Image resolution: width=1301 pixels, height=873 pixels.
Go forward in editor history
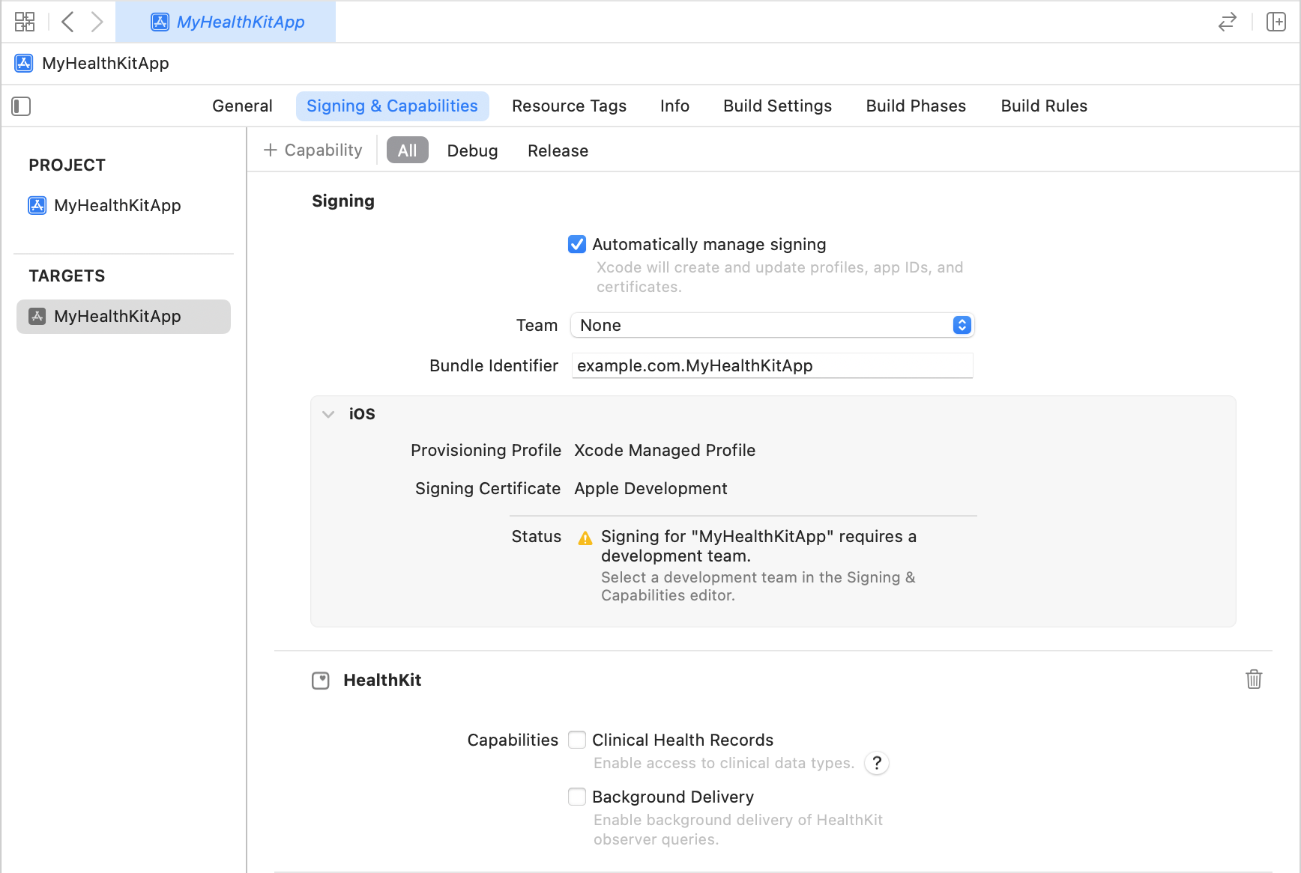[x=97, y=22]
